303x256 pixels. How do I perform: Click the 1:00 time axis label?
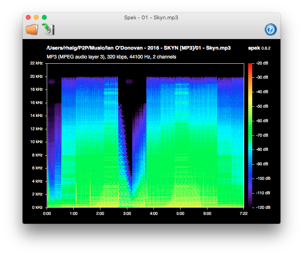click(x=73, y=213)
